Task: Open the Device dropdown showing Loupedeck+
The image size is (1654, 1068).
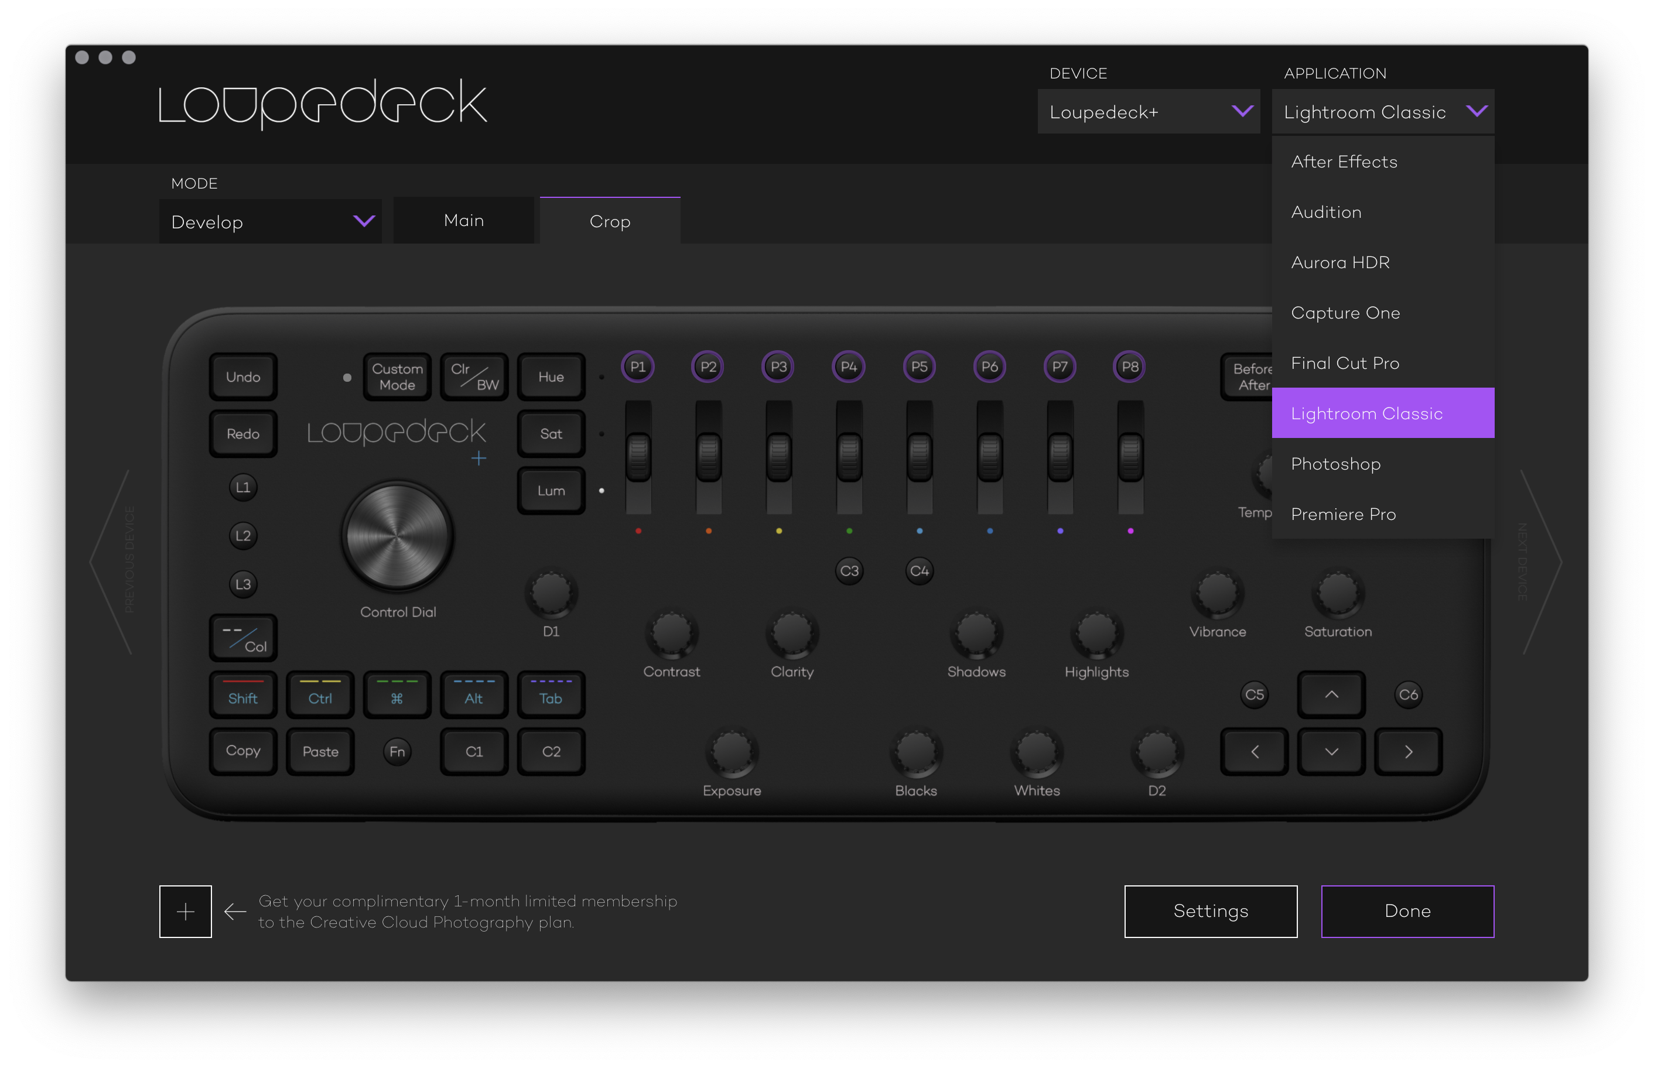Action: click(x=1148, y=112)
